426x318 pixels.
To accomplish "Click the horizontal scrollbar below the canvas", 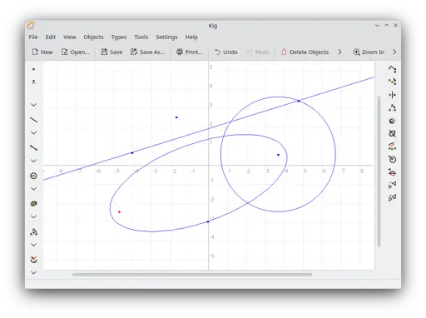I will (x=192, y=275).
